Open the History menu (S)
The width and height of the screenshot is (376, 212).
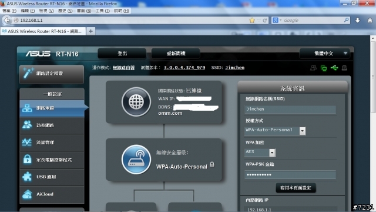(x=65, y=11)
